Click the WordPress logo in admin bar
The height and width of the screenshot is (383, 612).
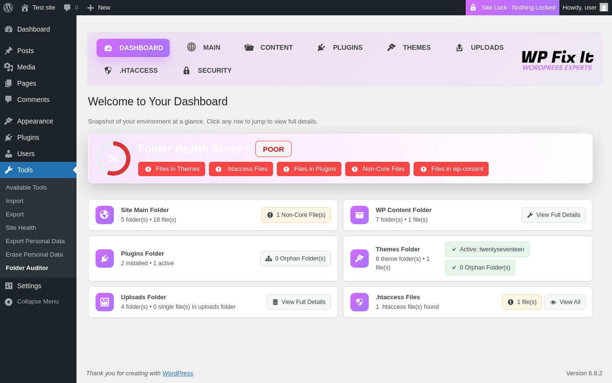tap(8, 8)
